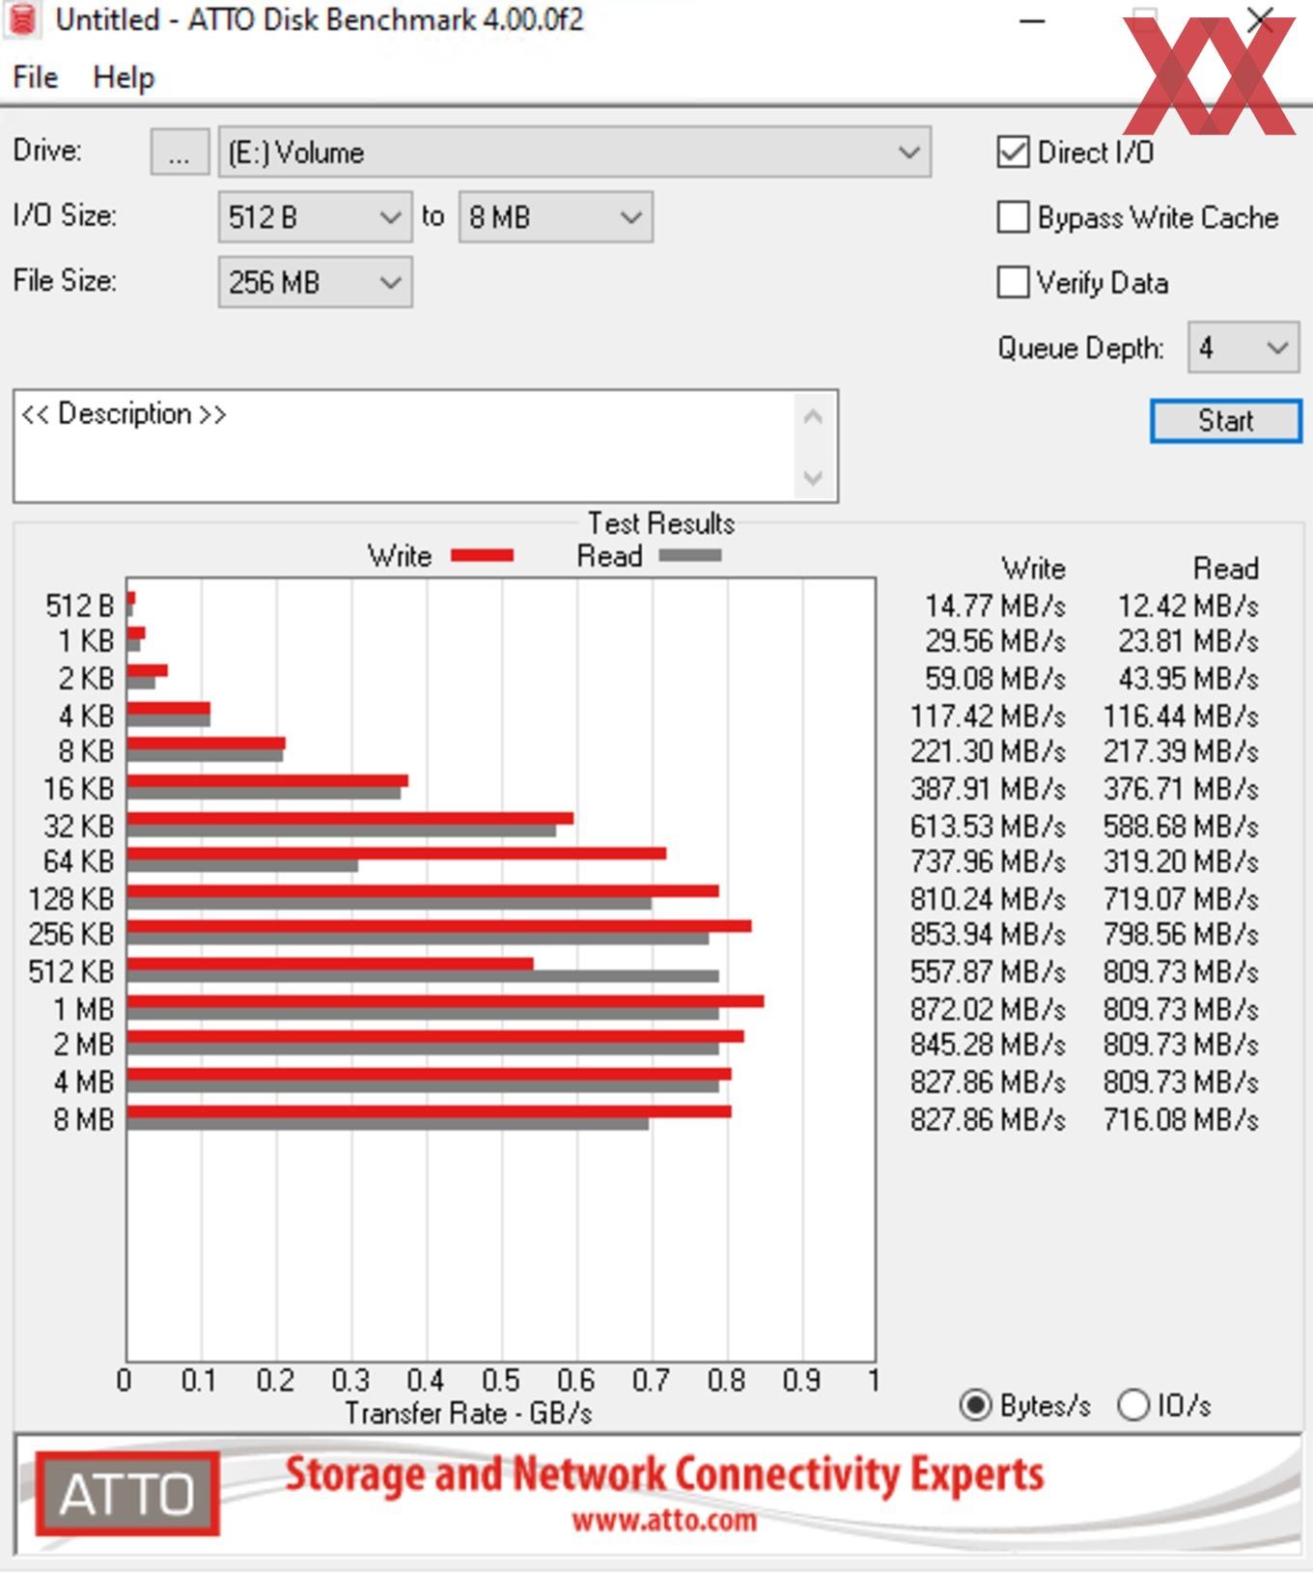Viewport: 1313px width, 1574px height.
Task: Open the 256 MB File Size dropdown
Action: point(315,282)
